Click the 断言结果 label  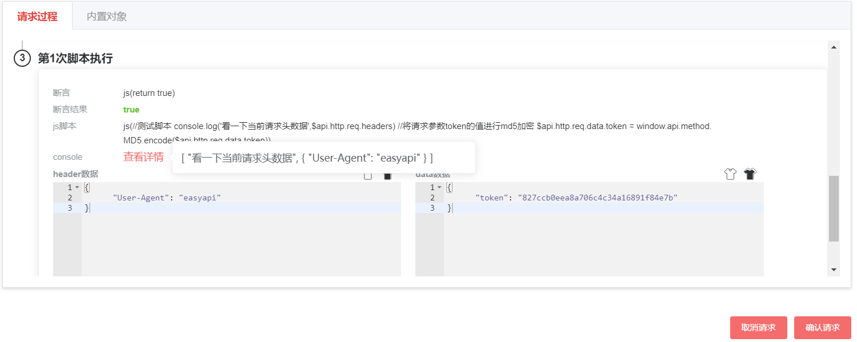[70, 110]
